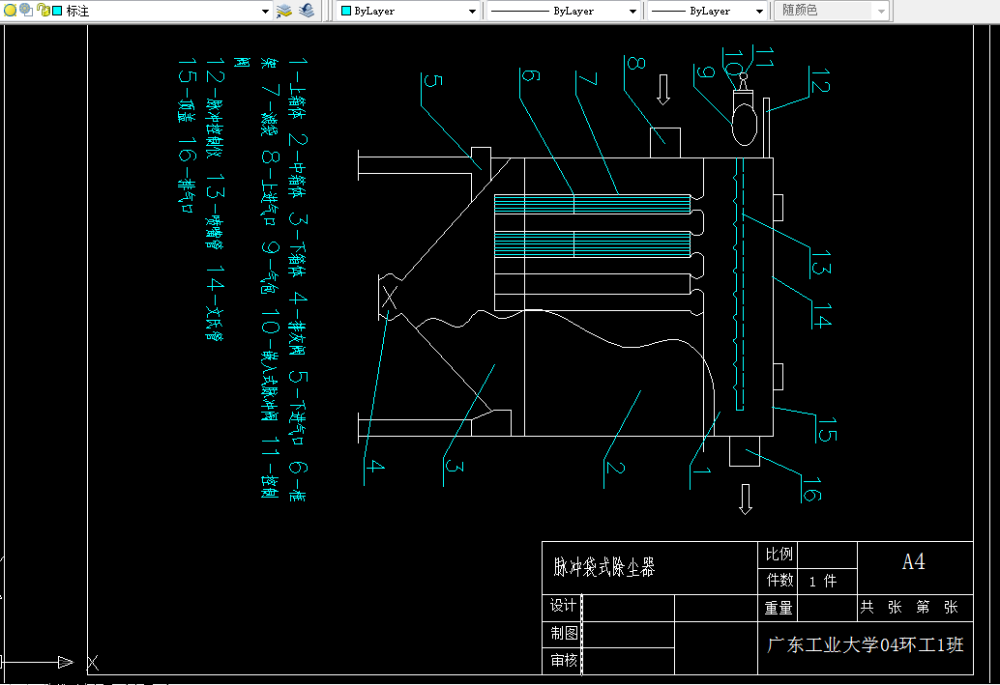The width and height of the screenshot is (1000, 685).
Task: Select callout number 15 in the drawing
Action: (827, 430)
